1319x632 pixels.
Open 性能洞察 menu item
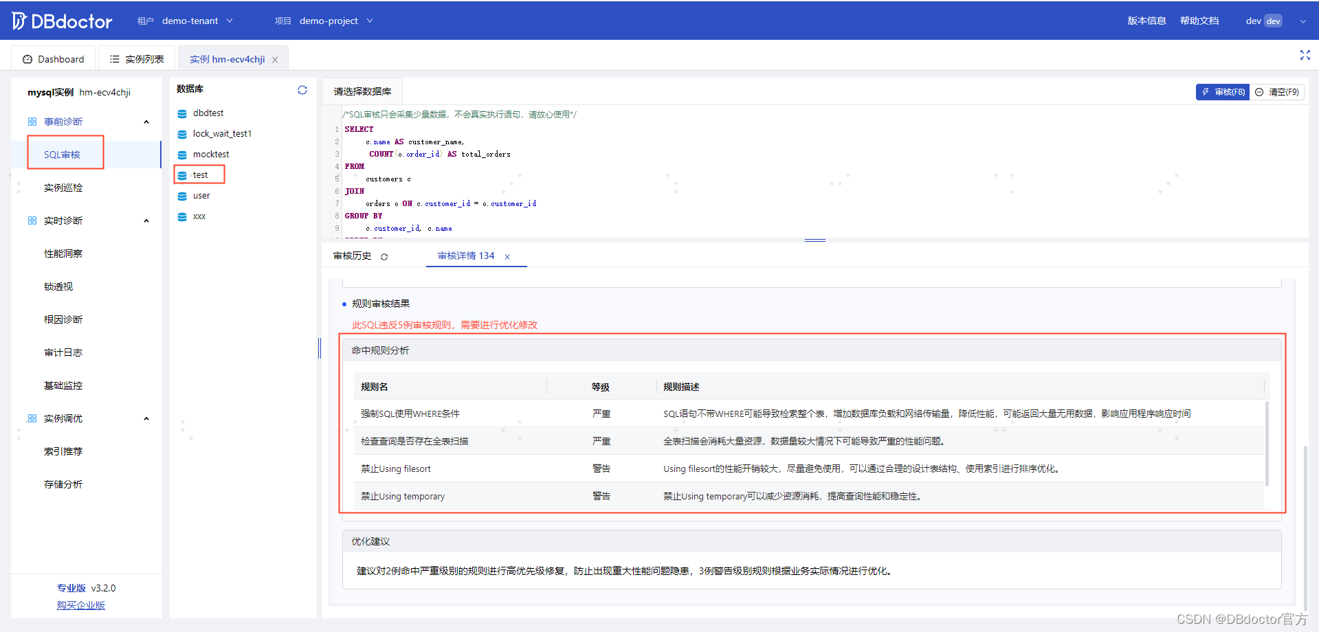[63, 253]
